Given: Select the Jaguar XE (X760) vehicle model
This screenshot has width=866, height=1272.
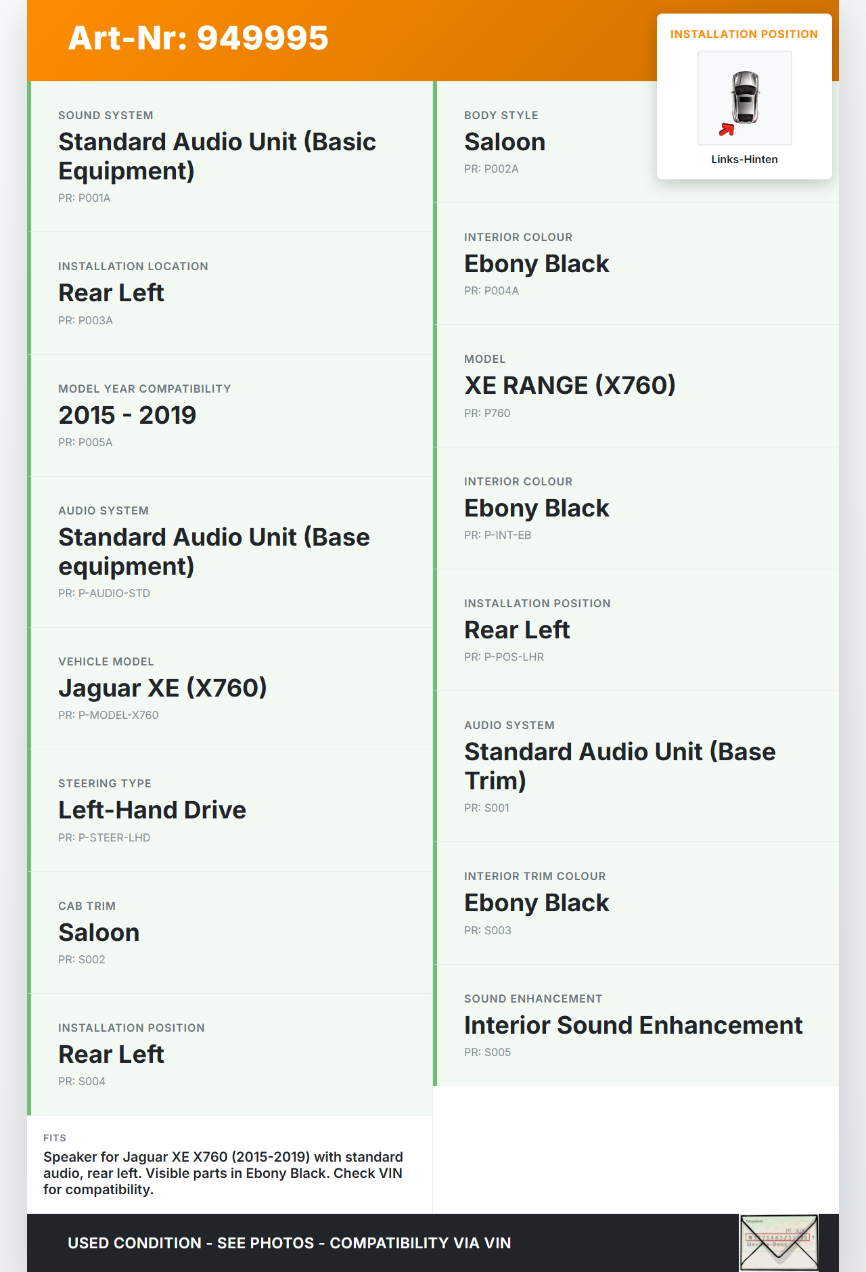Looking at the screenshot, I should pyautogui.click(x=162, y=688).
